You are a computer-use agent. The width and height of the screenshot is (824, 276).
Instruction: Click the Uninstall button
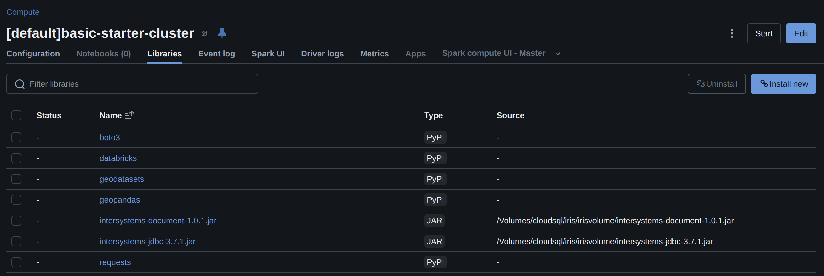click(x=716, y=84)
